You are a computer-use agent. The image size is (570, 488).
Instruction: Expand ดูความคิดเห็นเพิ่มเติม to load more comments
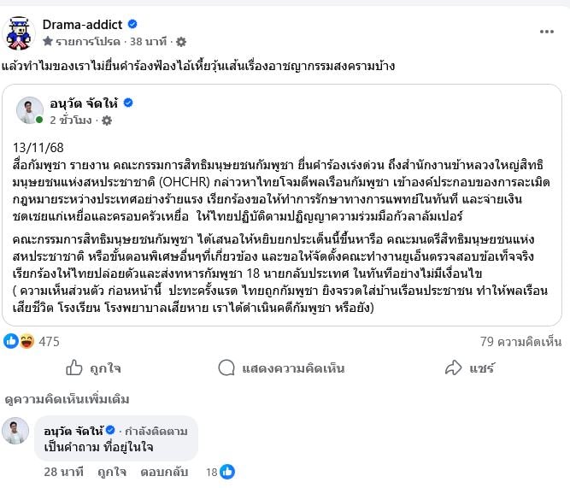(x=68, y=399)
